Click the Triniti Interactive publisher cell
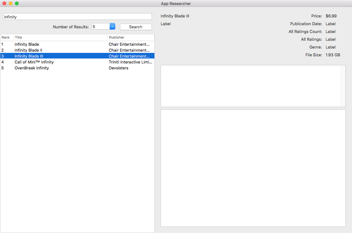The height and width of the screenshot is (233, 352). click(x=130, y=62)
